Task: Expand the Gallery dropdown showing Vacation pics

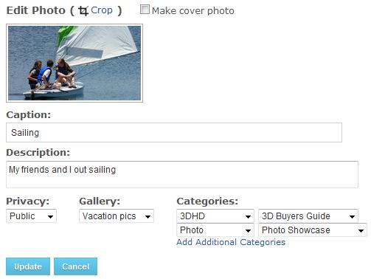Action: click(117, 216)
